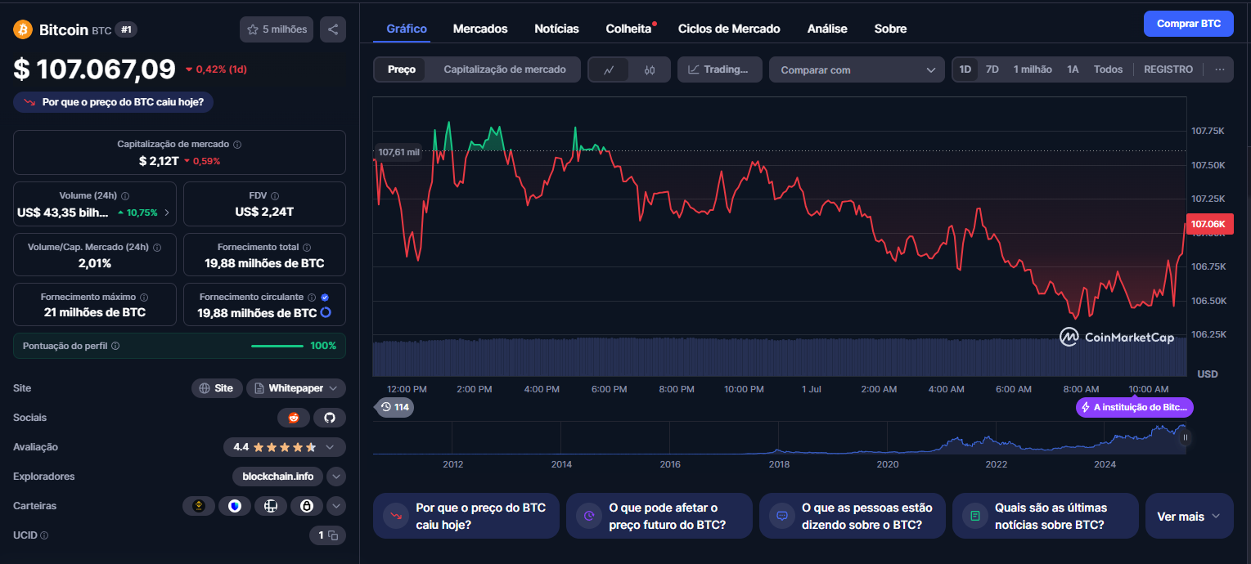Screen dimensions: 1251x564
Task: Open the Colheita tab
Action: (x=629, y=29)
